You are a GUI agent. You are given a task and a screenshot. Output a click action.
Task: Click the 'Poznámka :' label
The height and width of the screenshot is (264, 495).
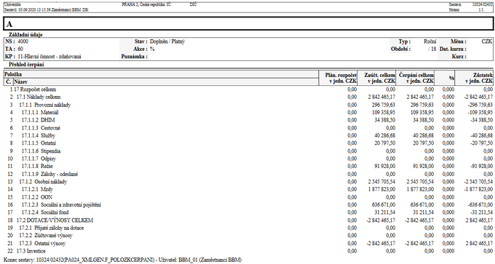(x=134, y=57)
